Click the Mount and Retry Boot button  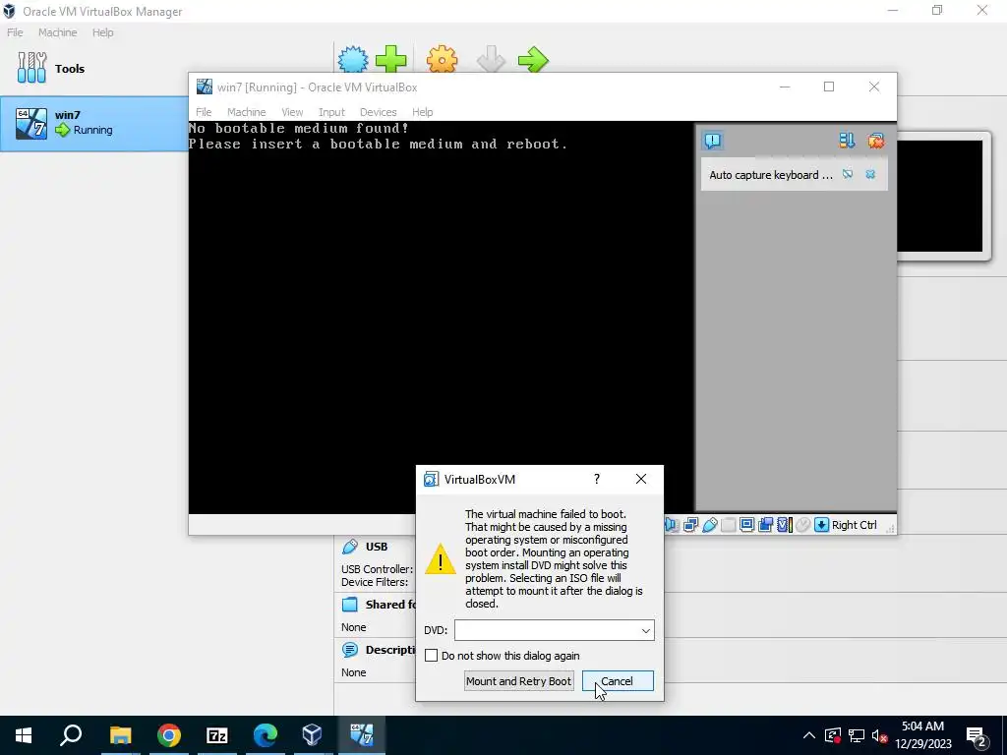pos(519,681)
